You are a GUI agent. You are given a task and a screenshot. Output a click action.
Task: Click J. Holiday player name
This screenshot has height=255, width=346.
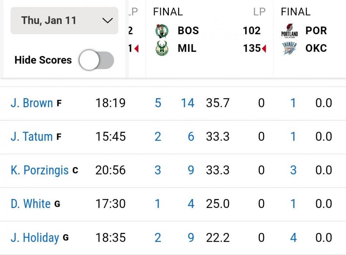35,238
